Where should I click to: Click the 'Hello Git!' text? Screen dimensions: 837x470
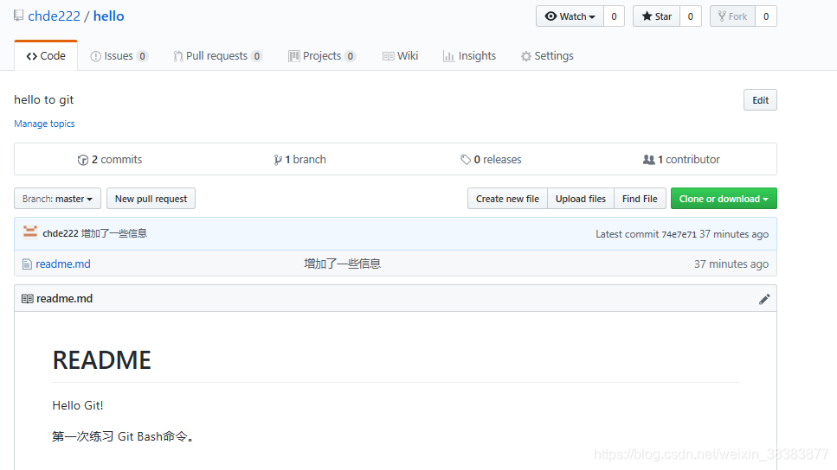(78, 405)
